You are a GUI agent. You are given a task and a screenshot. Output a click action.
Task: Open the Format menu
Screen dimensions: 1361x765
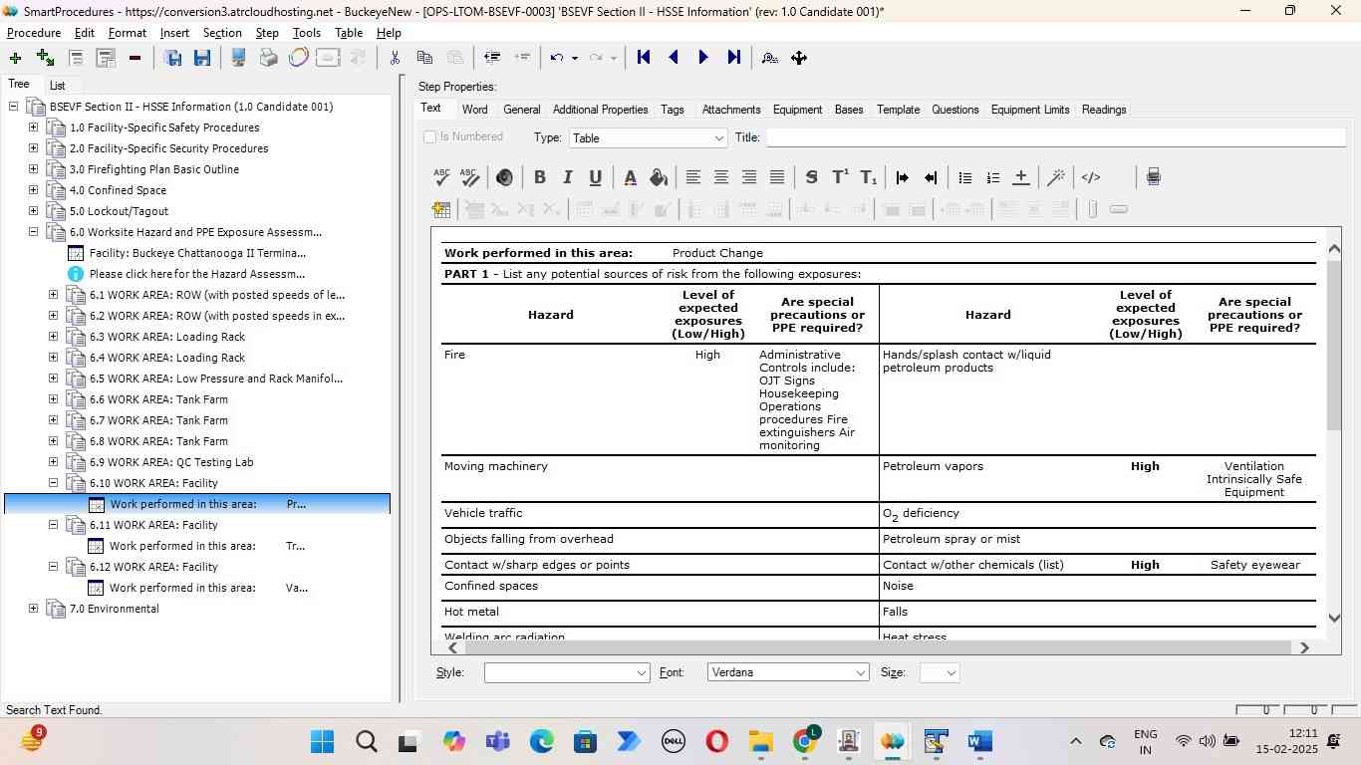(128, 33)
